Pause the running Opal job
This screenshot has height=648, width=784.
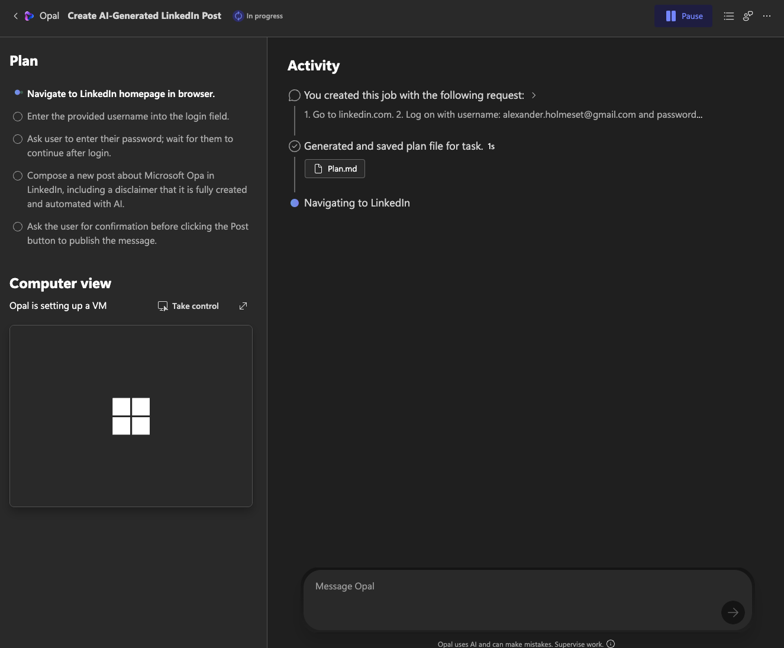click(683, 16)
